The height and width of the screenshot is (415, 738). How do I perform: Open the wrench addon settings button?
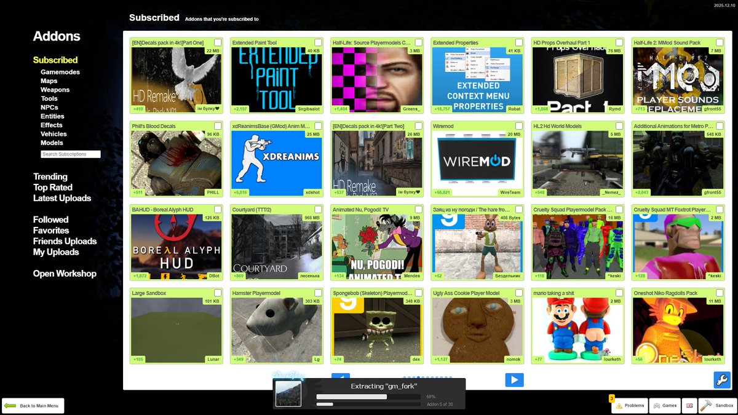721,380
